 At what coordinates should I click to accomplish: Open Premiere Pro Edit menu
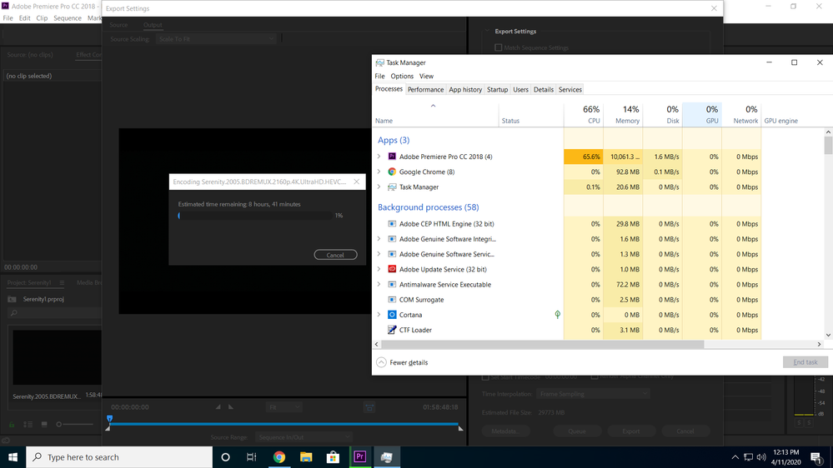coord(24,18)
